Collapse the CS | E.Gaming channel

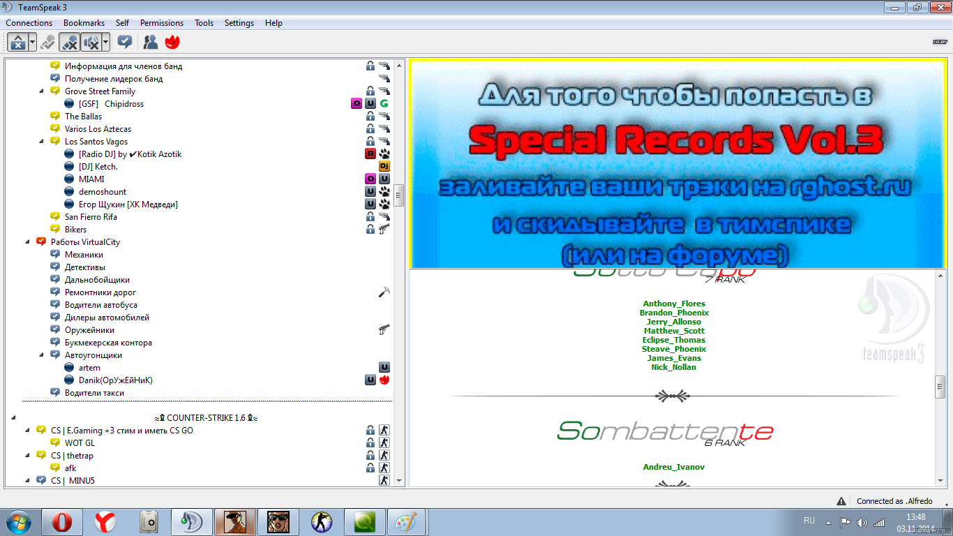point(27,431)
